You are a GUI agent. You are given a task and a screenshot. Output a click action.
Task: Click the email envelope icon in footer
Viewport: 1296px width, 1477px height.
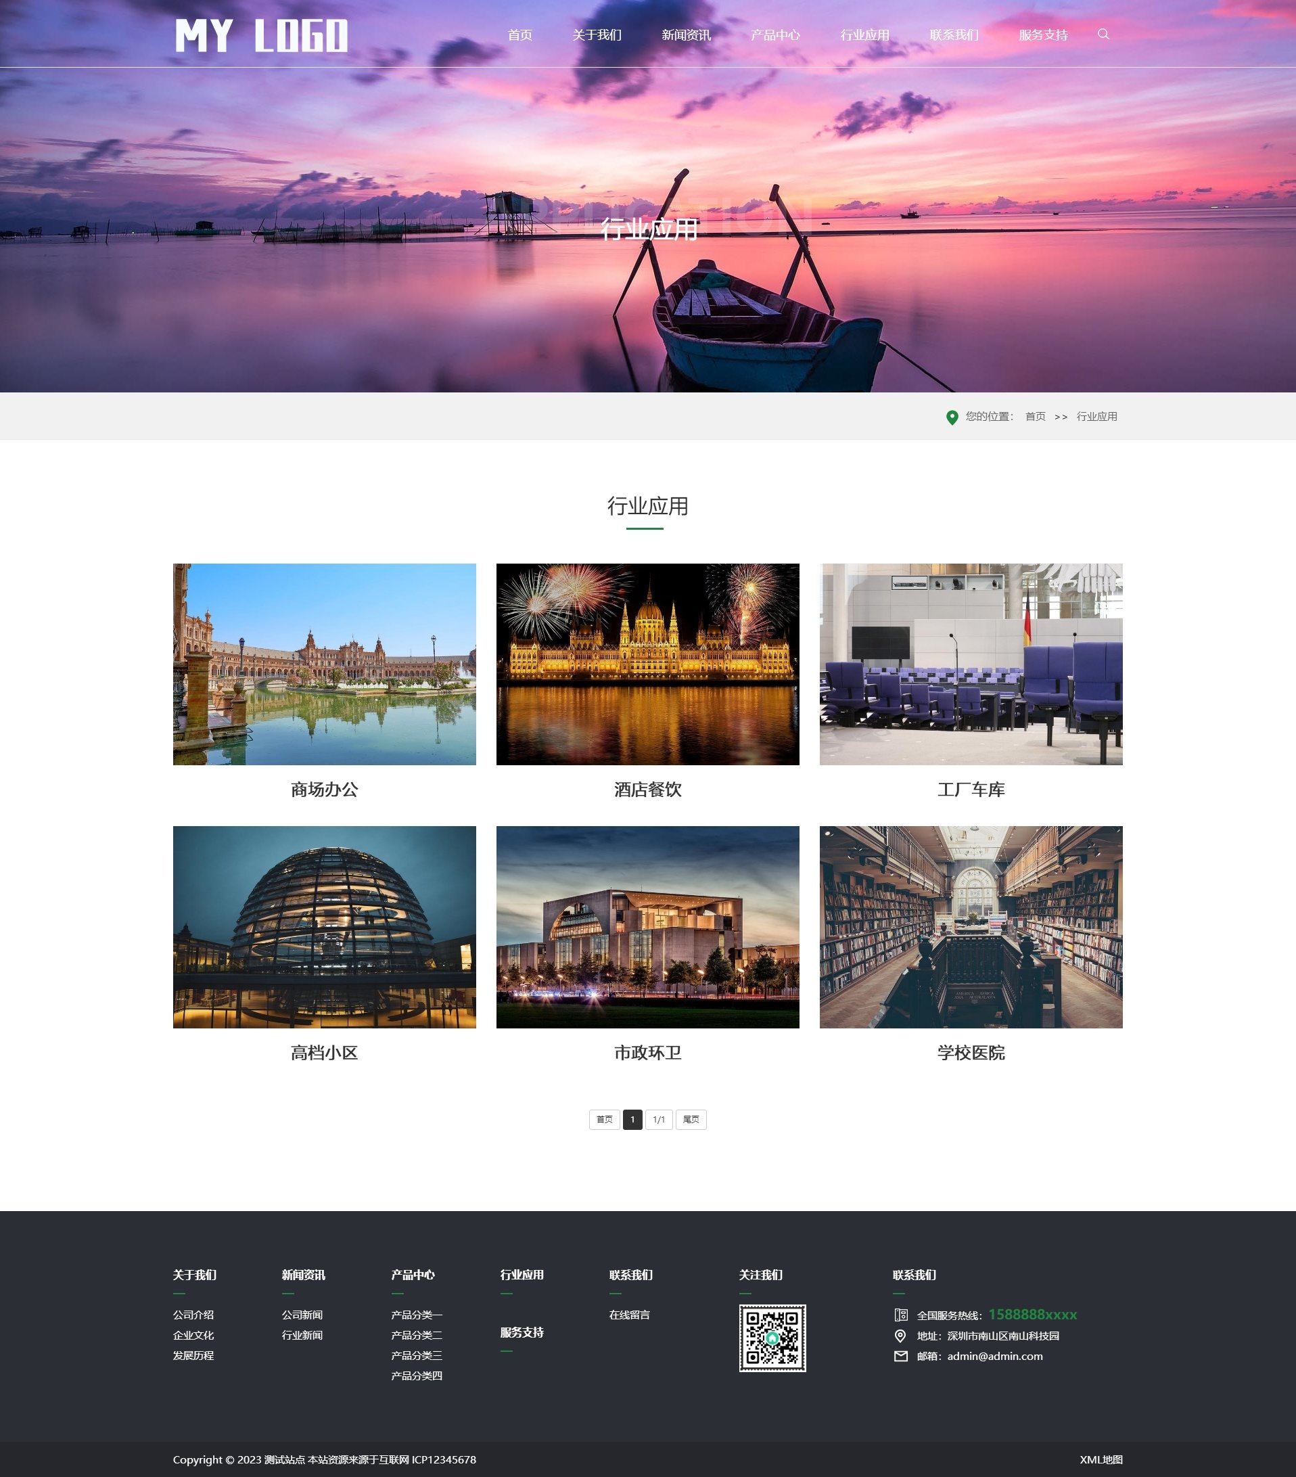coord(900,1356)
